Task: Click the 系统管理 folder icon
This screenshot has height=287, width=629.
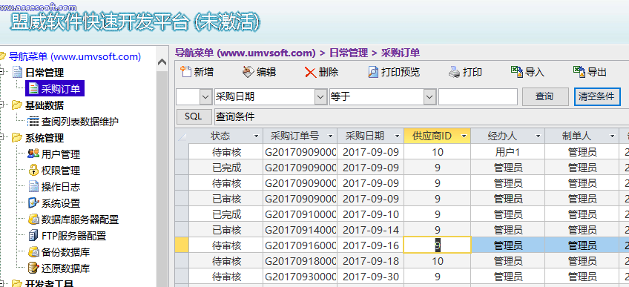Action: coord(17,138)
